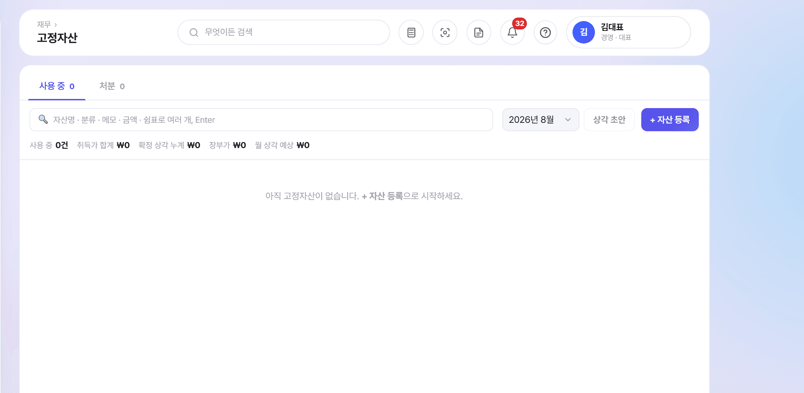The image size is (804, 393).
Task: Click the 김 profile avatar circle
Action: pos(584,32)
